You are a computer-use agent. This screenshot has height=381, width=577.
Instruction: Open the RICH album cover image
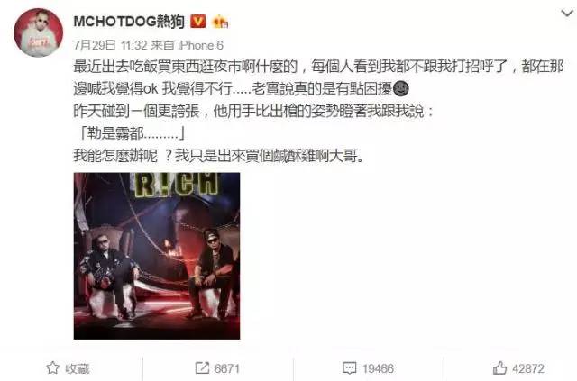[157, 256]
